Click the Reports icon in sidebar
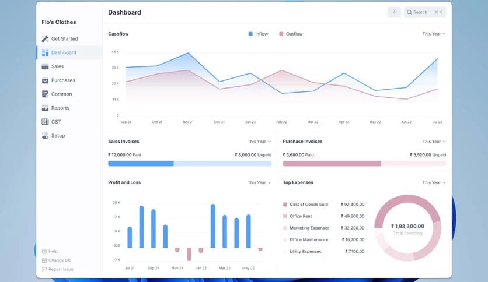Screen dimensions: 488x282 click(45, 108)
